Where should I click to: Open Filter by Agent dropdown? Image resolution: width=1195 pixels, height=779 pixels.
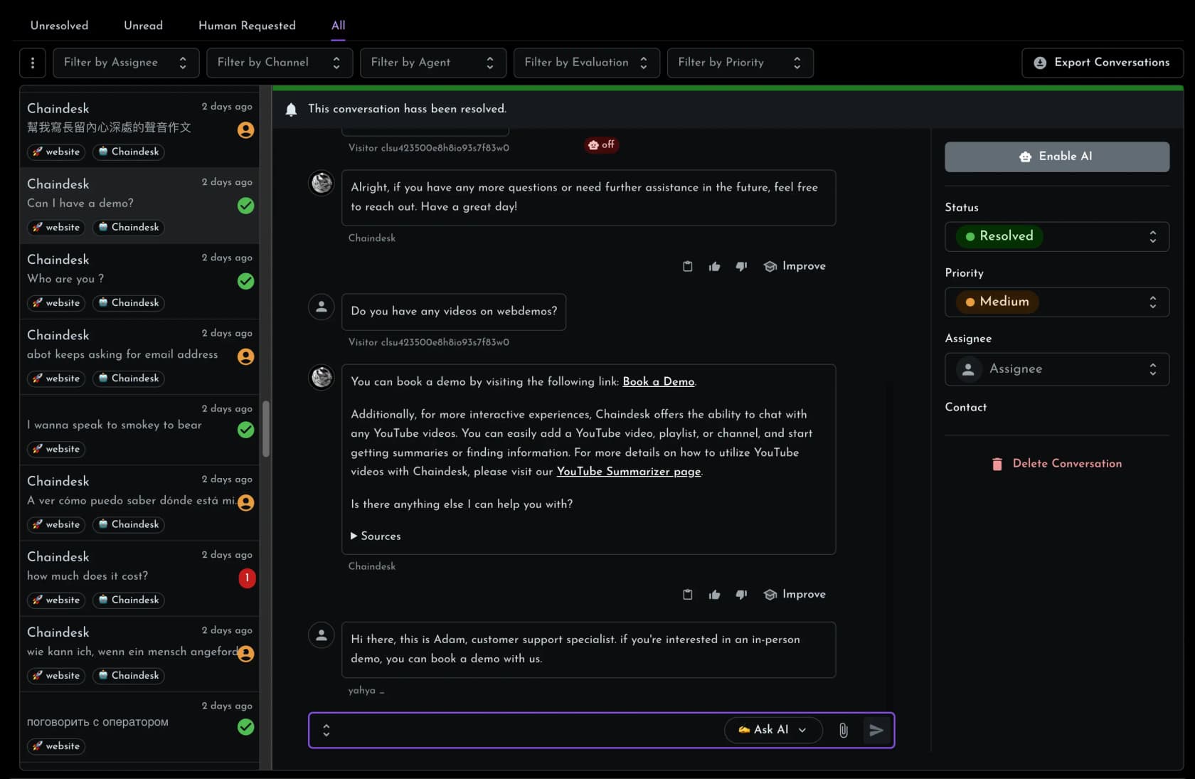(433, 63)
